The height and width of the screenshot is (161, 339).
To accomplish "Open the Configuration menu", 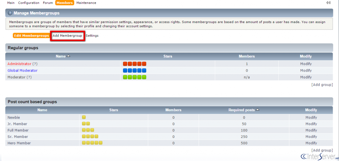I will pos(29,3).
